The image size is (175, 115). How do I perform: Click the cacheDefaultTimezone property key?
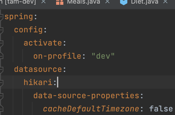coord(91,109)
